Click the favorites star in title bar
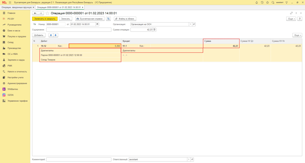 (267, 2)
